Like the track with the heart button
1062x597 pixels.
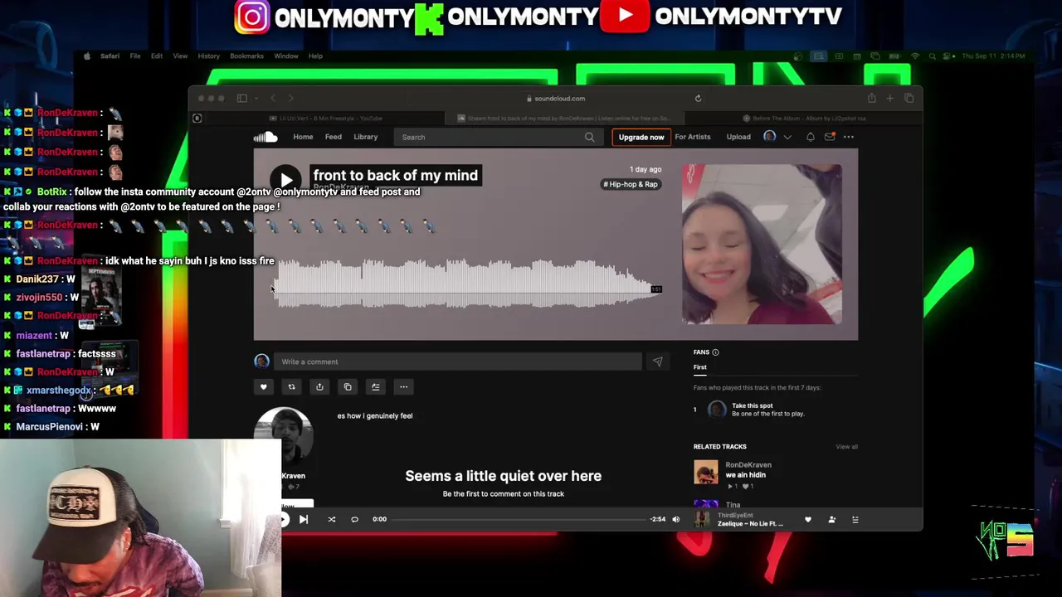pyautogui.click(x=264, y=386)
